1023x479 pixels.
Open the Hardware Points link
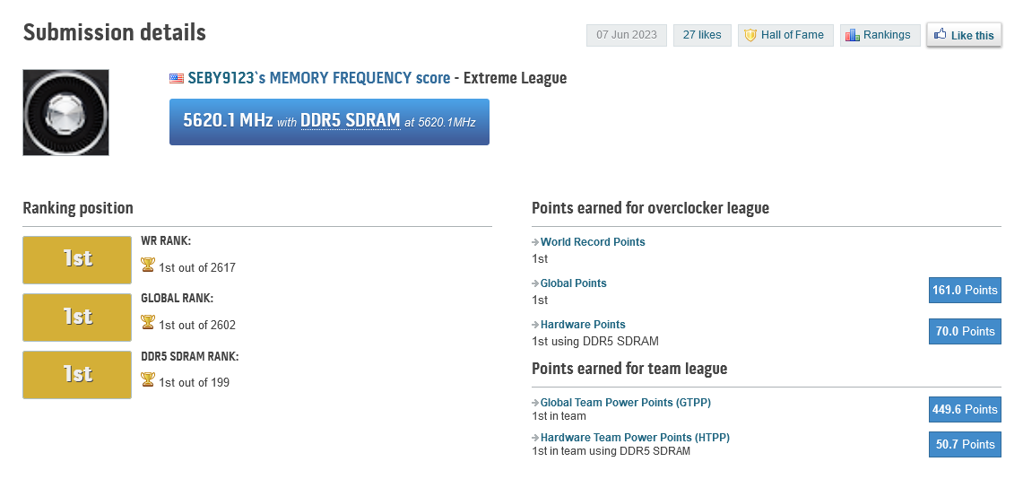[x=583, y=325]
